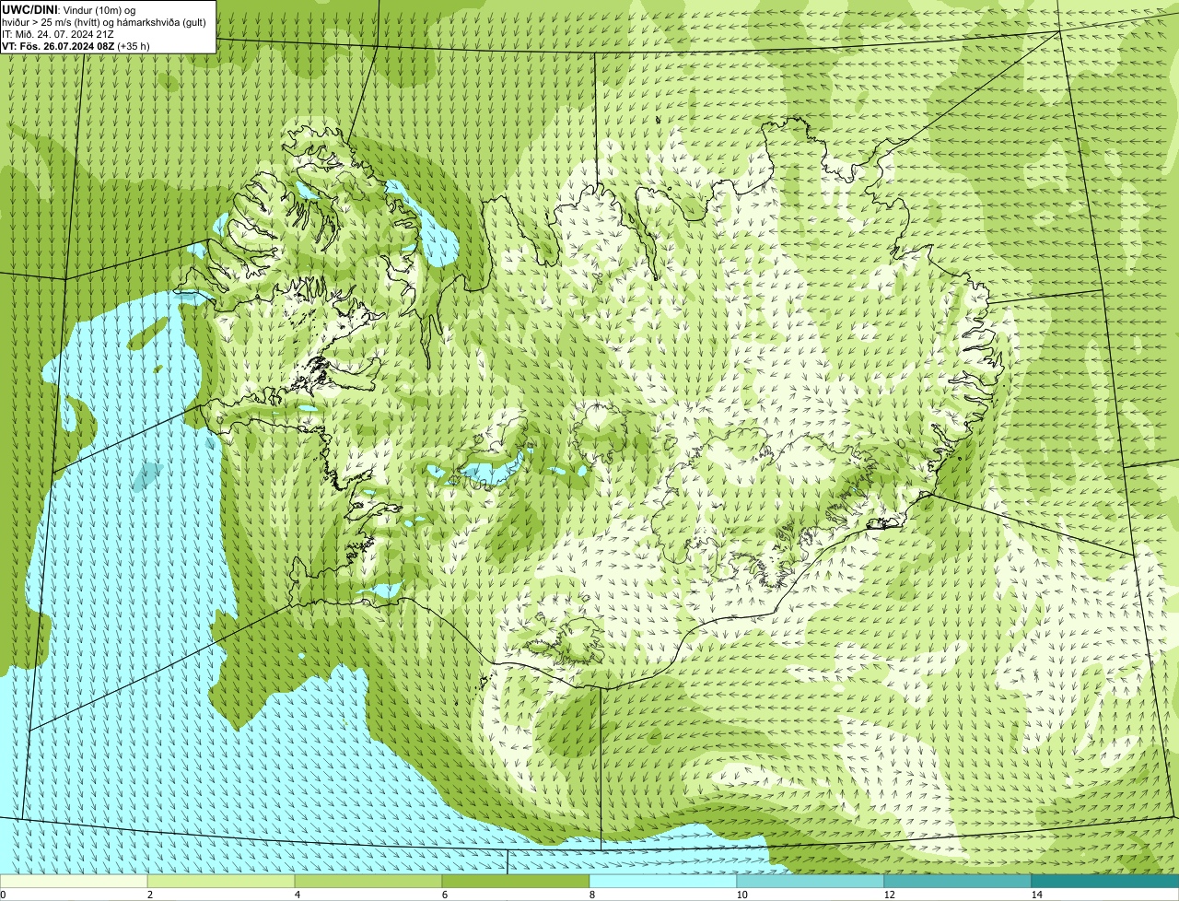Screen dimensions: 1179x901
Task: Click the title line 'UWC/DINI: Vindur (10m) og'
Action: pyautogui.click(x=69, y=9)
